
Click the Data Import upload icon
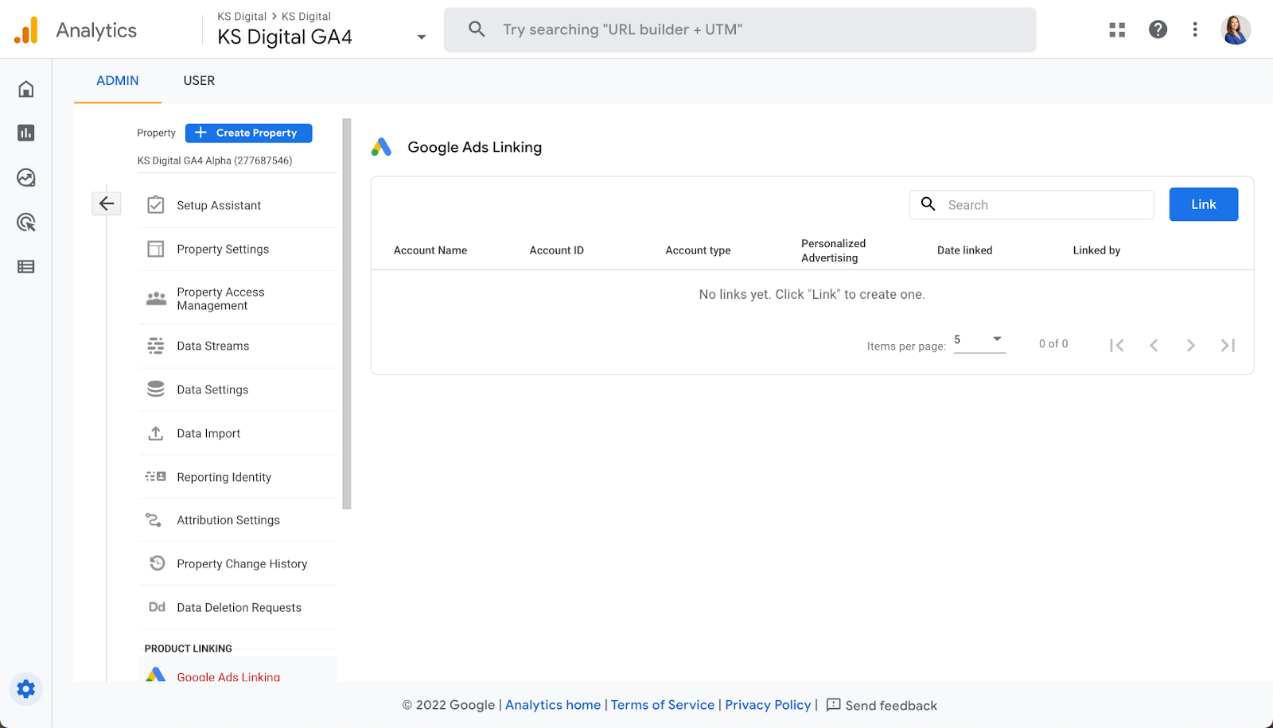156,433
